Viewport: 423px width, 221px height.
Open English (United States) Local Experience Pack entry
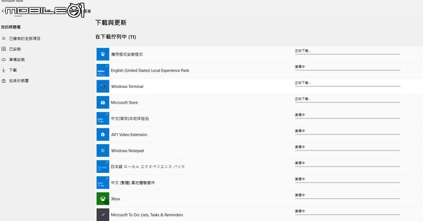click(150, 70)
